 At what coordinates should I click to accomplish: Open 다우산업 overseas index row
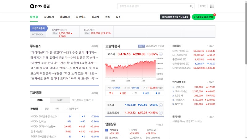[x=194, y=51]
